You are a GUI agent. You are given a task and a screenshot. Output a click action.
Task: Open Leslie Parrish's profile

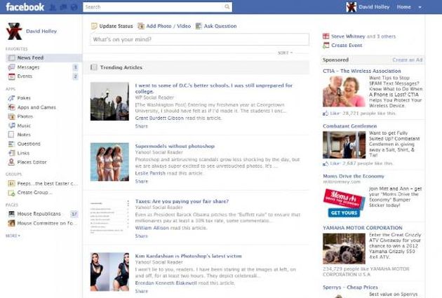click(x=150, y=173)
